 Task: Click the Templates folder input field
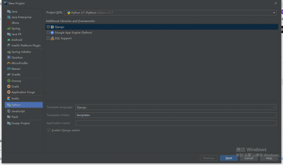[176, 115]
